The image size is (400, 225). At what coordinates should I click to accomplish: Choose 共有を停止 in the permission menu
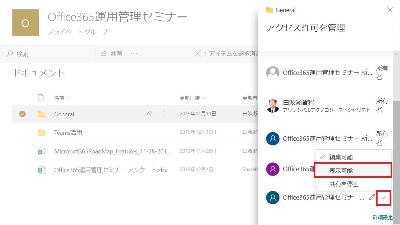(x=353, y=184)
